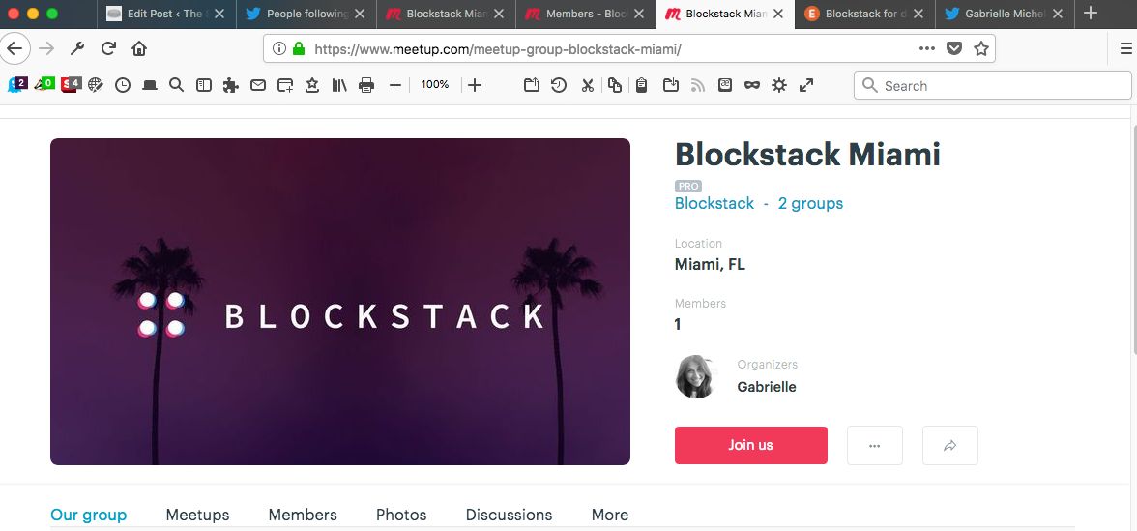1137x531 pixels.
Task: Click the Blockstack network link
Action: point(714,204)
